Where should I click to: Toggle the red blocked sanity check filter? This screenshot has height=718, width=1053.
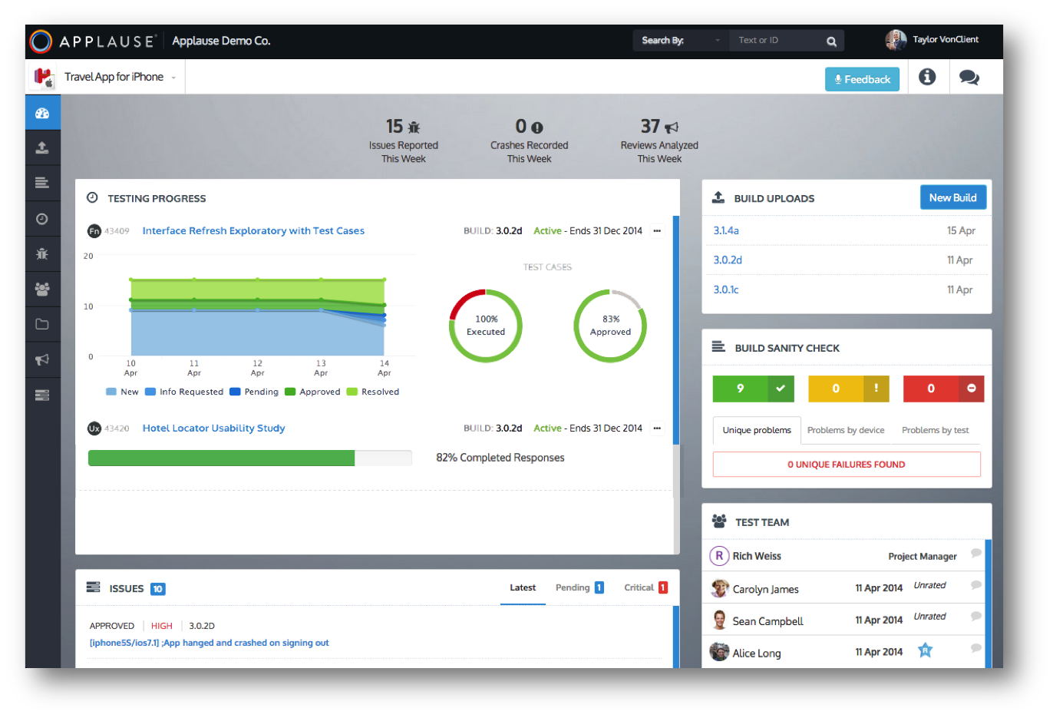click(943, 389)
